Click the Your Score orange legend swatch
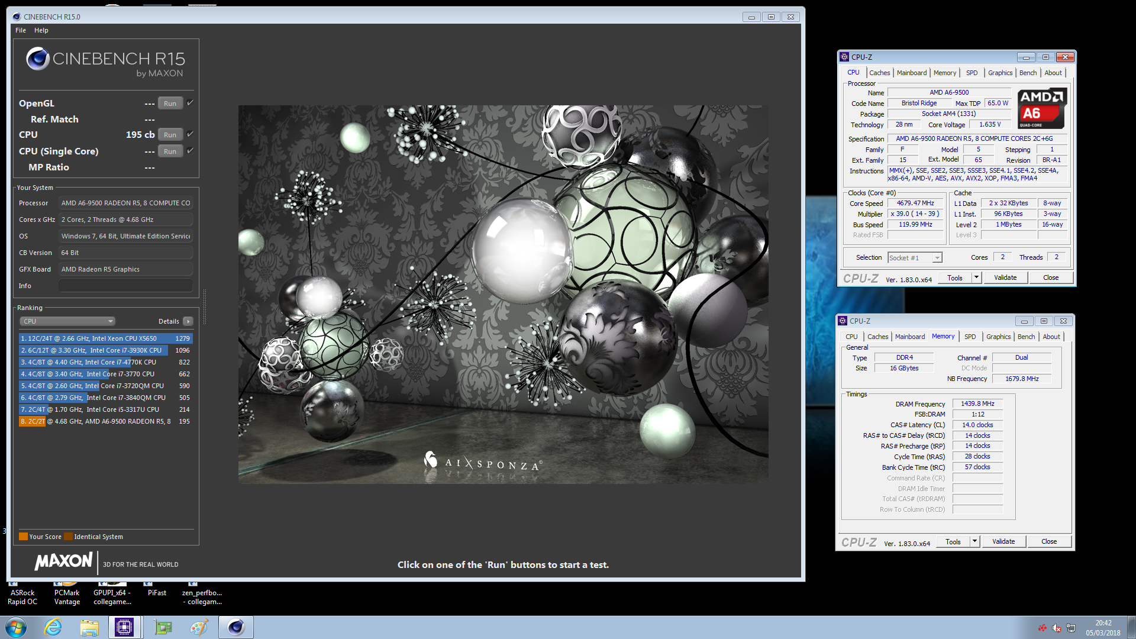1136x639 pixels. 23,537
